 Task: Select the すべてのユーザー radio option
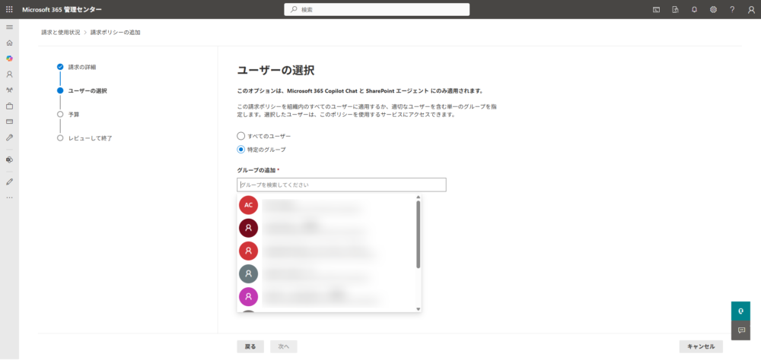point(241,136)
